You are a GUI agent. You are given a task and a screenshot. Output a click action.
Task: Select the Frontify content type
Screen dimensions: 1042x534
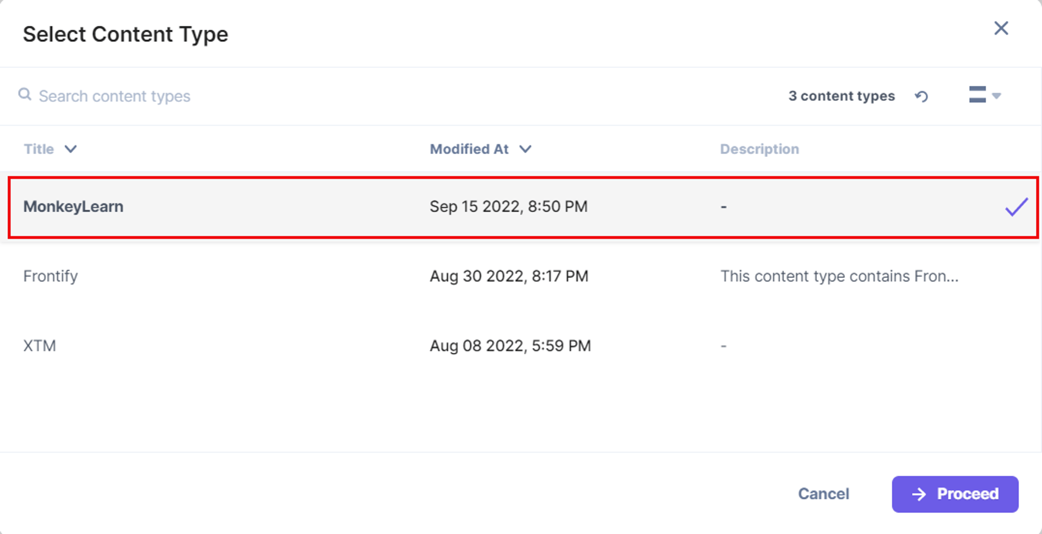[x=521, y=276]
